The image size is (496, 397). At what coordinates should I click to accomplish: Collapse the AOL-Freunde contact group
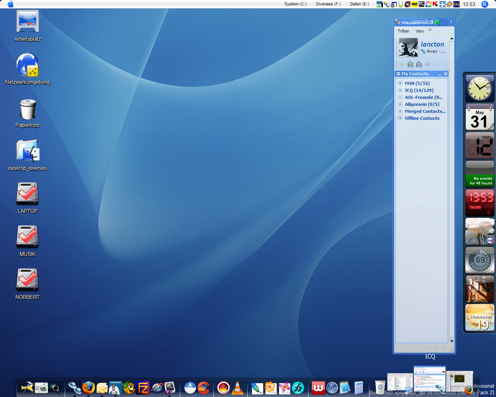tap(400, 97)
